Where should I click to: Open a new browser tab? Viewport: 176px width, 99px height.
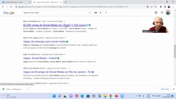point(65,2)
